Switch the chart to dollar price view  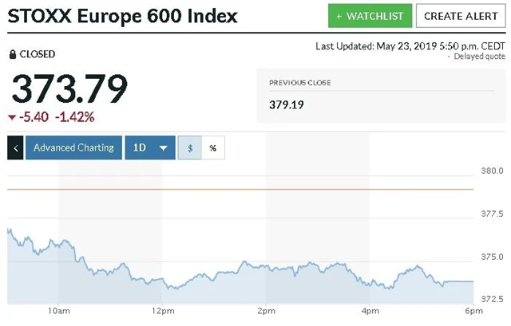pyautogui.click(x=189, y=147)
